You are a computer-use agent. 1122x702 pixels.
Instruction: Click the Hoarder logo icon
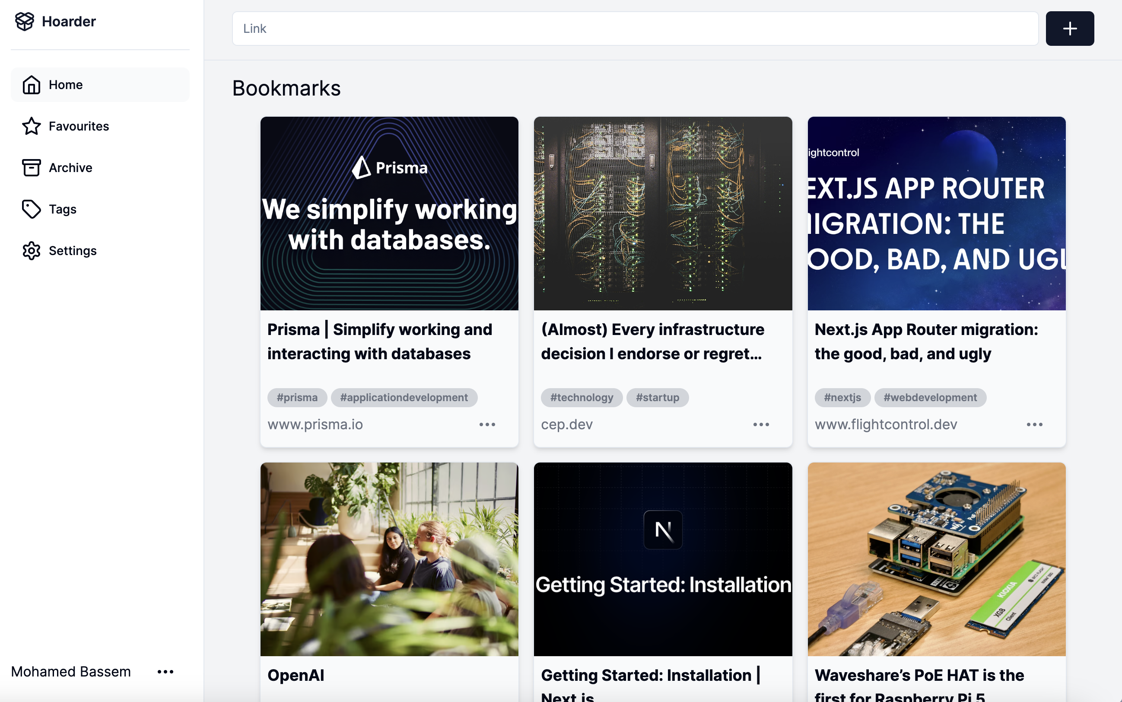24,21
